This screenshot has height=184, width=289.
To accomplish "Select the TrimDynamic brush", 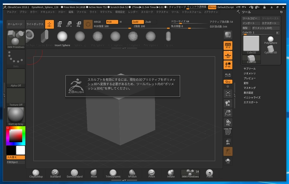I will 113,174.
